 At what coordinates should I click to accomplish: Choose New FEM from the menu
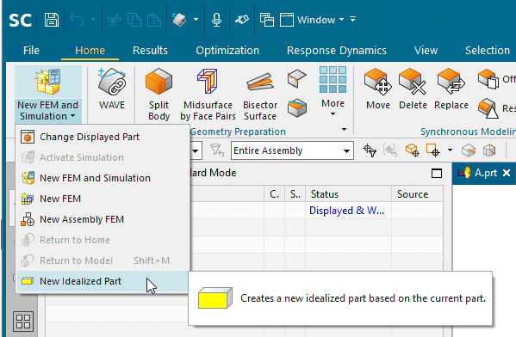pos(103,199)
